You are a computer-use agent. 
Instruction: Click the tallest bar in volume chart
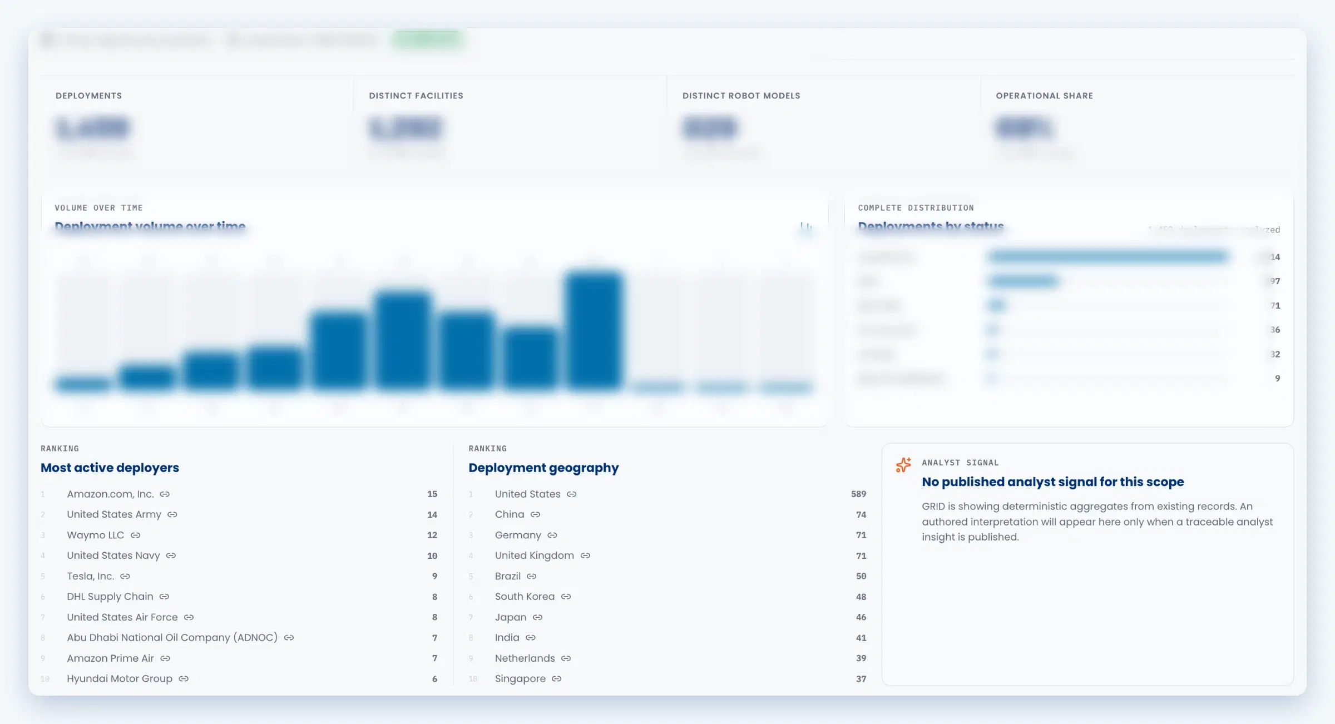[x=594, y=330]
